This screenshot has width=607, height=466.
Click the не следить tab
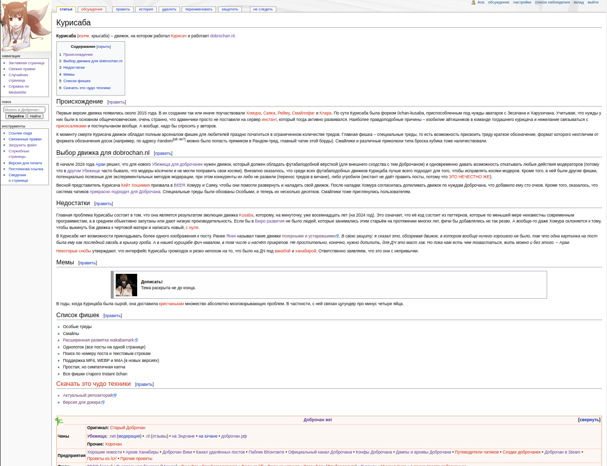(263, 9)
